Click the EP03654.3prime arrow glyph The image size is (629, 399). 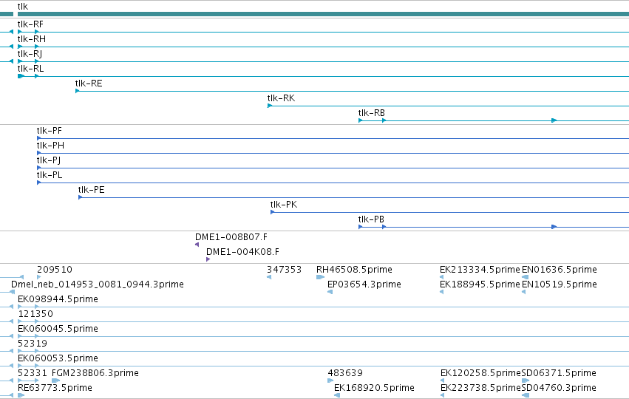click(330, 292)
